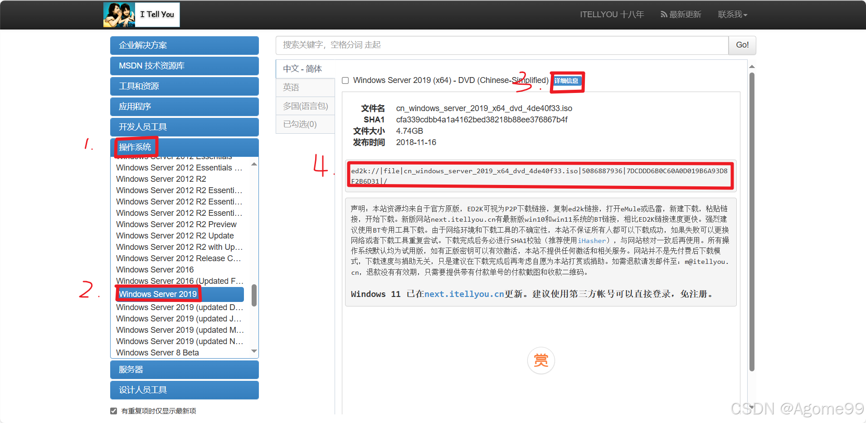The height and width of the screenshot is (423, 866).
Task: Select Windows Server 2016 (Updated F… item
Action: (x=180, y=281)
